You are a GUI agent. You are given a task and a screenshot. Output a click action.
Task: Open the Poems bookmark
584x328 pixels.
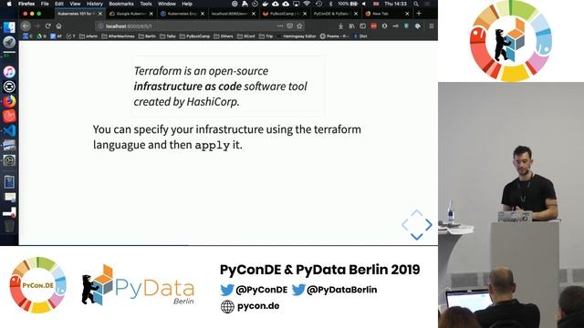[335, 36]
